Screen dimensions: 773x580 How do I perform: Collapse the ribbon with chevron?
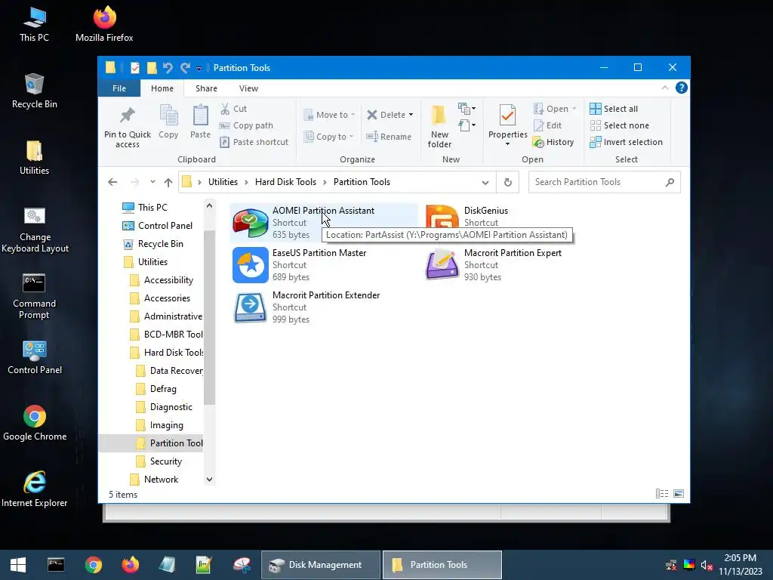pos(664,88)
